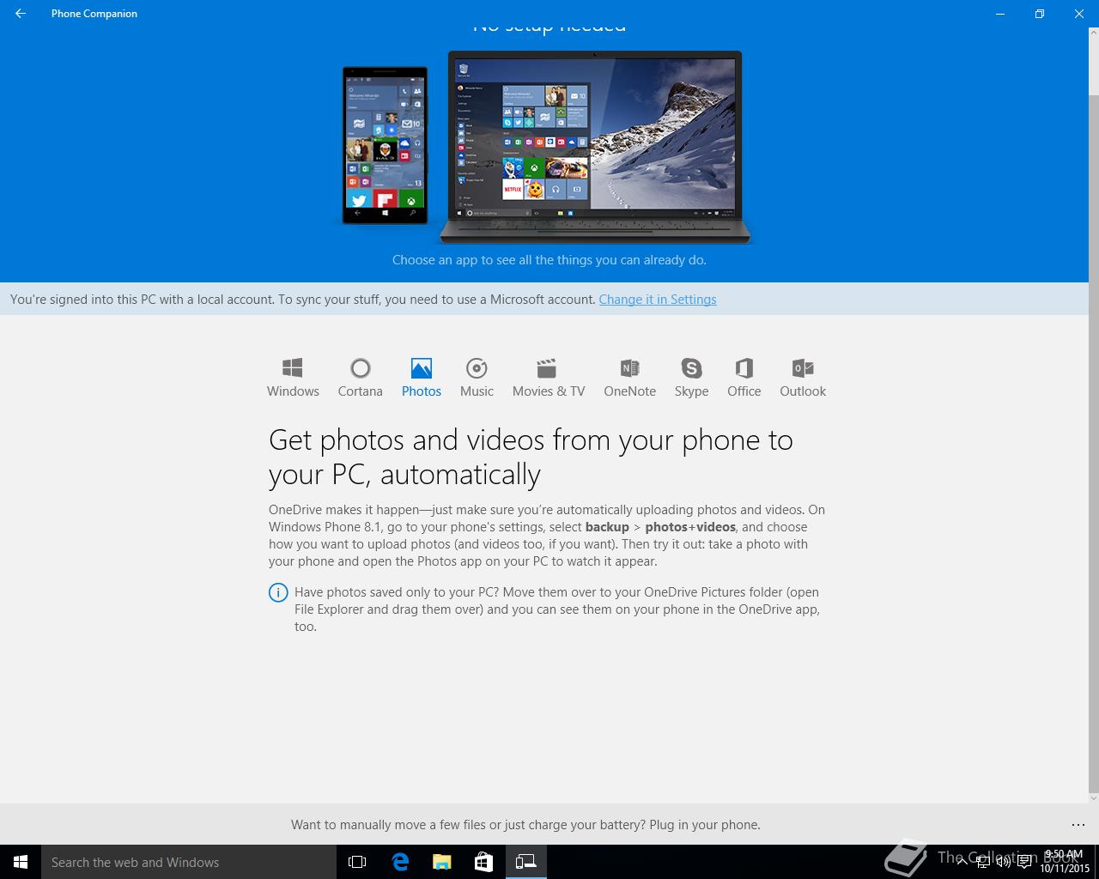The image size is (1099, 879).
Task: Click the taskbar clock showing 9:50 AM
Action: click(1065, 862)
